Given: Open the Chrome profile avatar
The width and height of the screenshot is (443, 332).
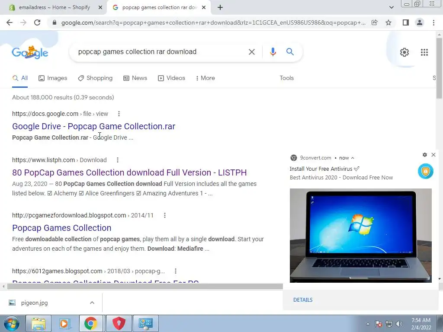Looking at the screenshot, I should tap(420, 22).
